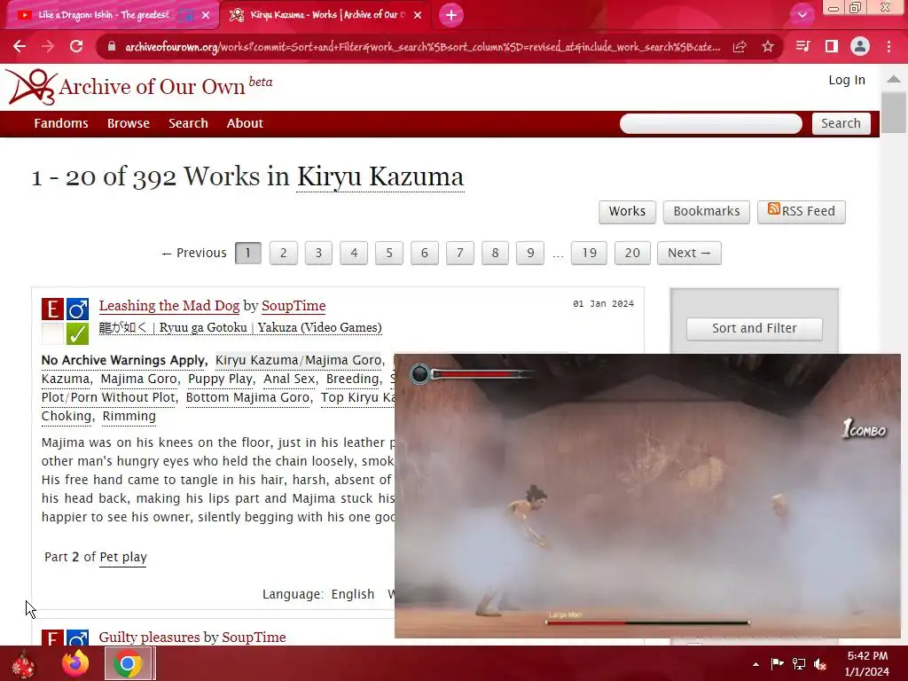Screen dimensions: 908x681
Task: Click the green complete-work checkmark icon
Action: pyautogui.click(x=78, y=334)
